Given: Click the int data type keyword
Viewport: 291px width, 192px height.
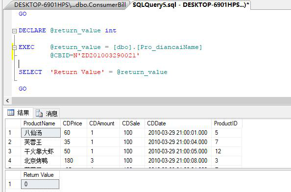Looking at the screenshot, I should click(x=111, y=30).
